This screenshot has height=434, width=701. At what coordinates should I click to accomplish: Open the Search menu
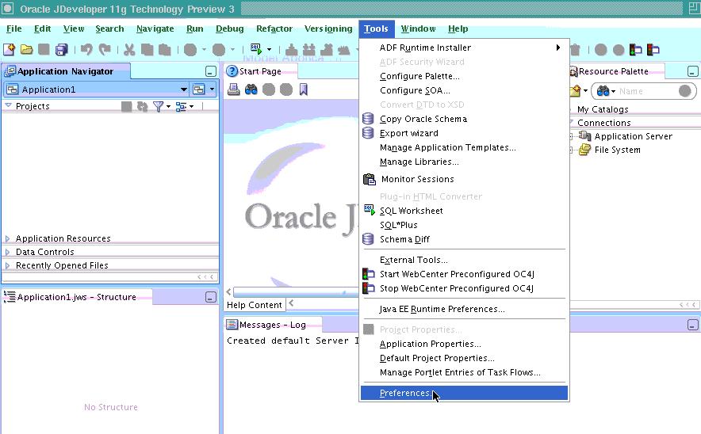click(109, 29)
